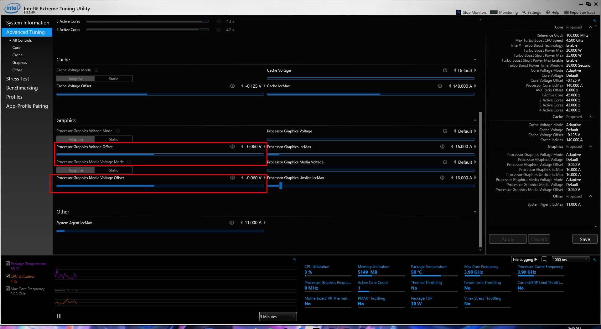
Task: Click the Save button
Action: [585, 239]
